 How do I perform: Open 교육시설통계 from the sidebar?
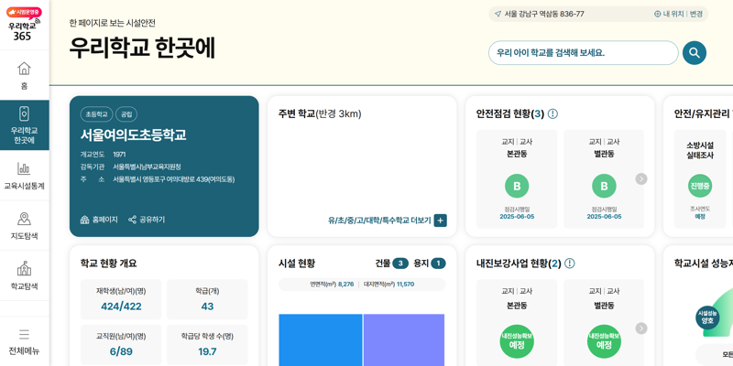pos(24,176)
